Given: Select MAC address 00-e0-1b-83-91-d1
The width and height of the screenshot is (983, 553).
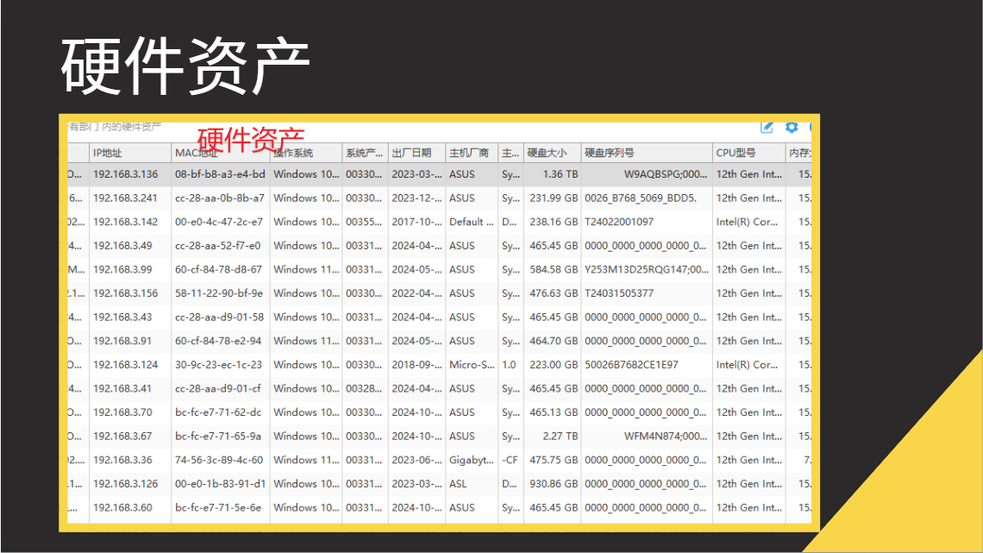Looking at the screenshot, I should point(220,484).
